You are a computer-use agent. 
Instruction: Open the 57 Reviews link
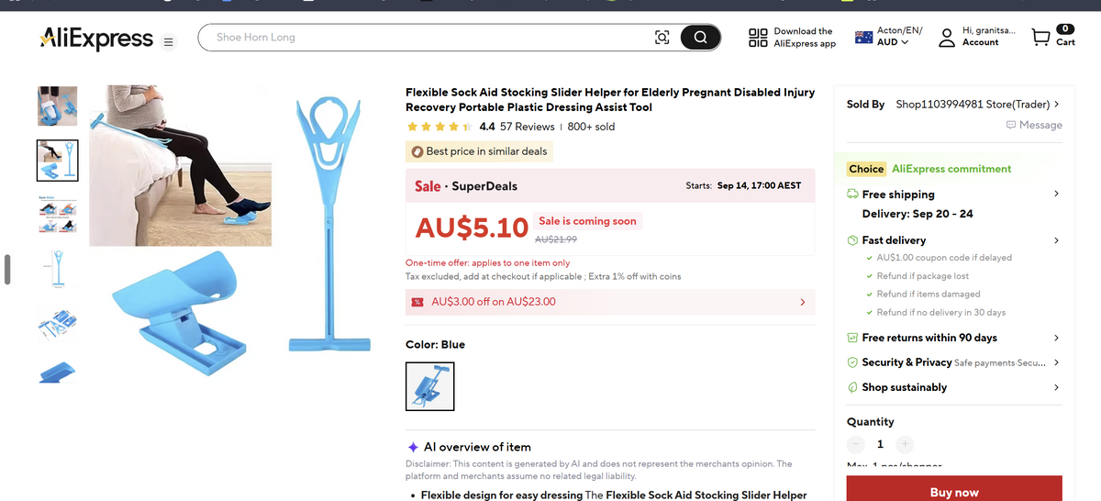[528, 127]
